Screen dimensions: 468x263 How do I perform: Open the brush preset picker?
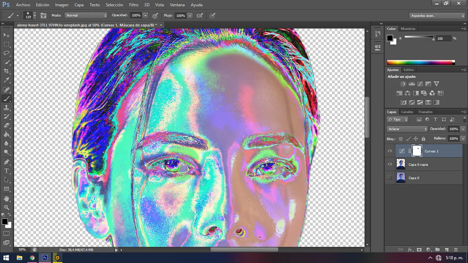(34, 16)
